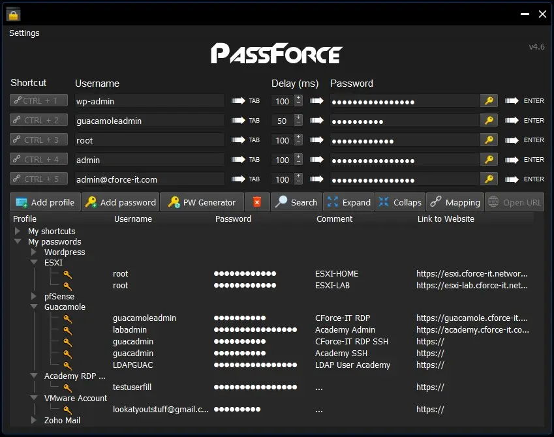Toggle delay arrow in admin@cforce-it.com row
Viewport: 554px width, 437px height.
coord(316,179)
